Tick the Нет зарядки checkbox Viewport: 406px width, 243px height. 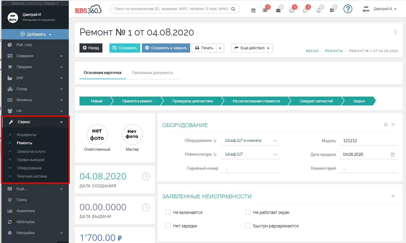168,226
